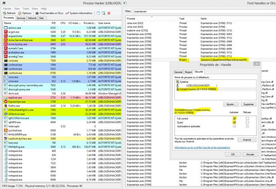The image size is (276, 189).
Task: Click the Find Handles window title icon
Action: (125, 3)
